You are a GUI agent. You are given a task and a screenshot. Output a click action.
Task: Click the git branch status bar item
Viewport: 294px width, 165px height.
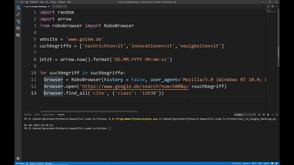(20, 164)
